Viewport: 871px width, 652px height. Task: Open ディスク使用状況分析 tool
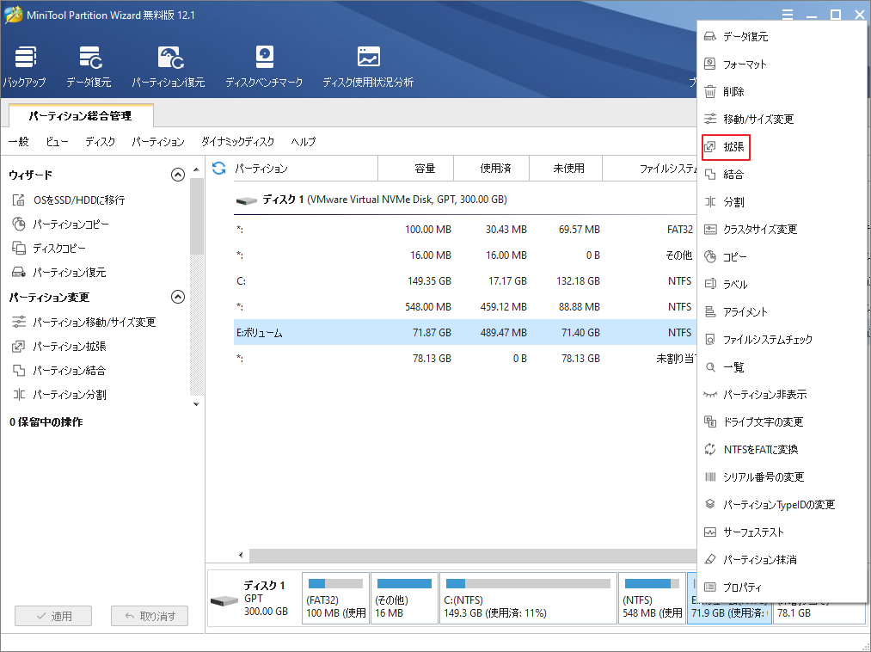(368, 67)
